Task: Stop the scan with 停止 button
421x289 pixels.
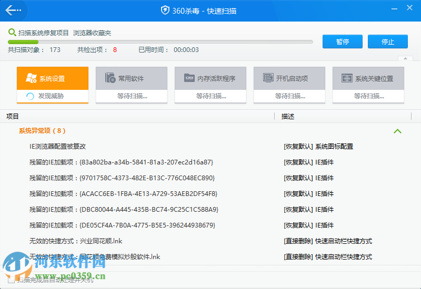Action: (x=388, y=42)
